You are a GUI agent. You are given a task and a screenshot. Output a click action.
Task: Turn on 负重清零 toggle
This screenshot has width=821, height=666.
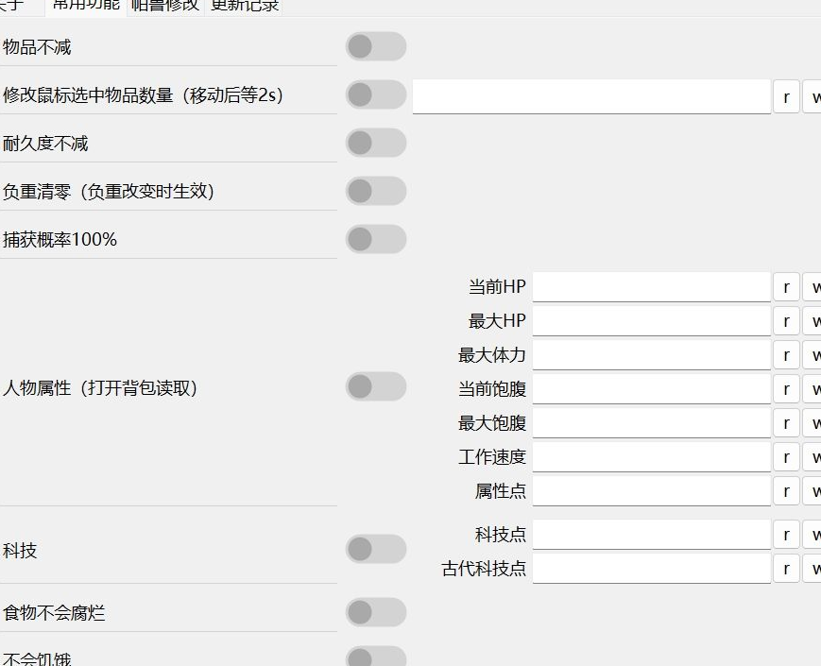[375, 191]
